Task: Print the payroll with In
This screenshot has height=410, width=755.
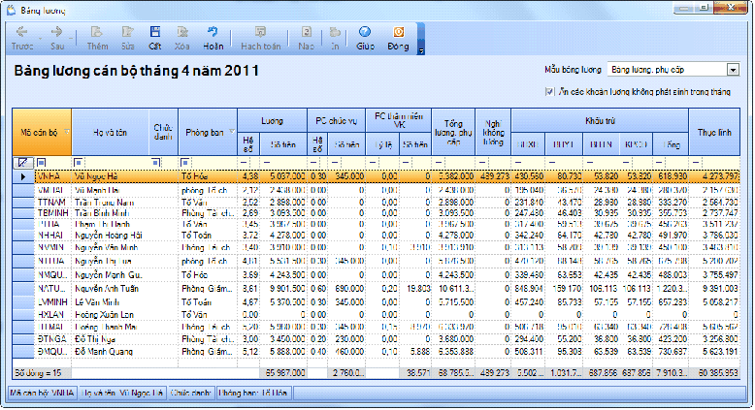Action: pos(335,39)
